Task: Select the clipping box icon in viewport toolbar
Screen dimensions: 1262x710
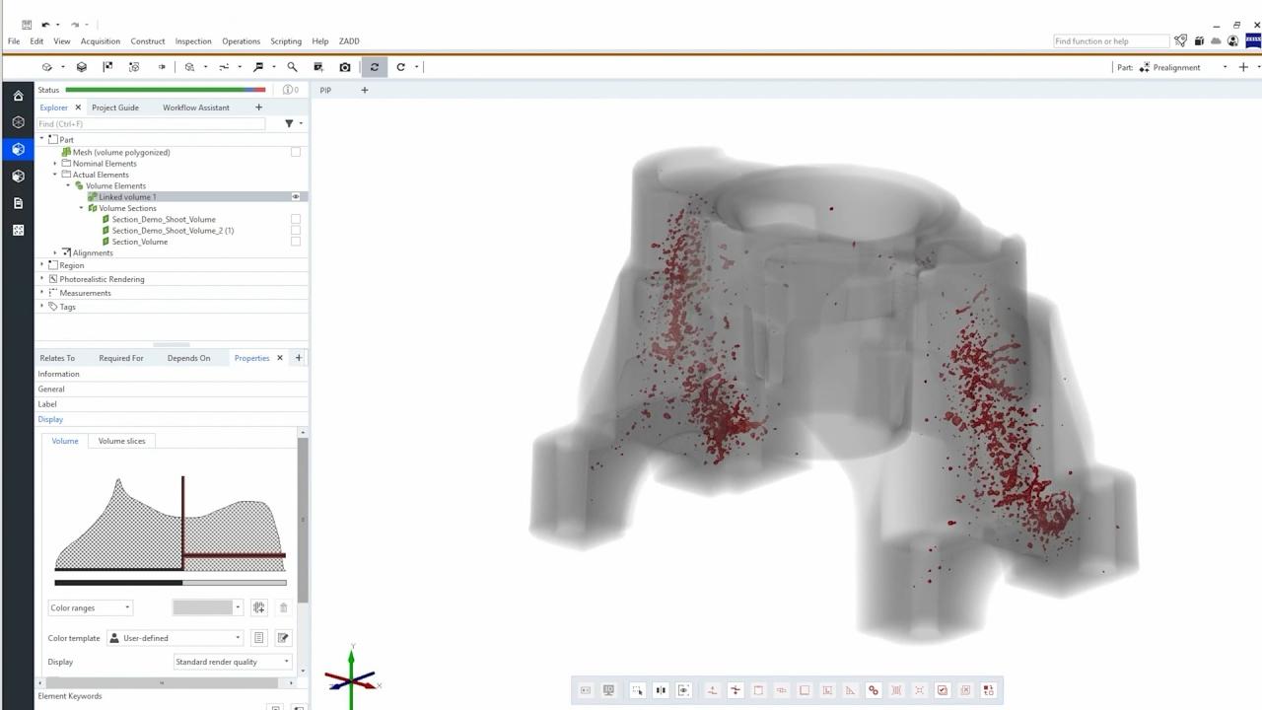Action: click(758, 690)
